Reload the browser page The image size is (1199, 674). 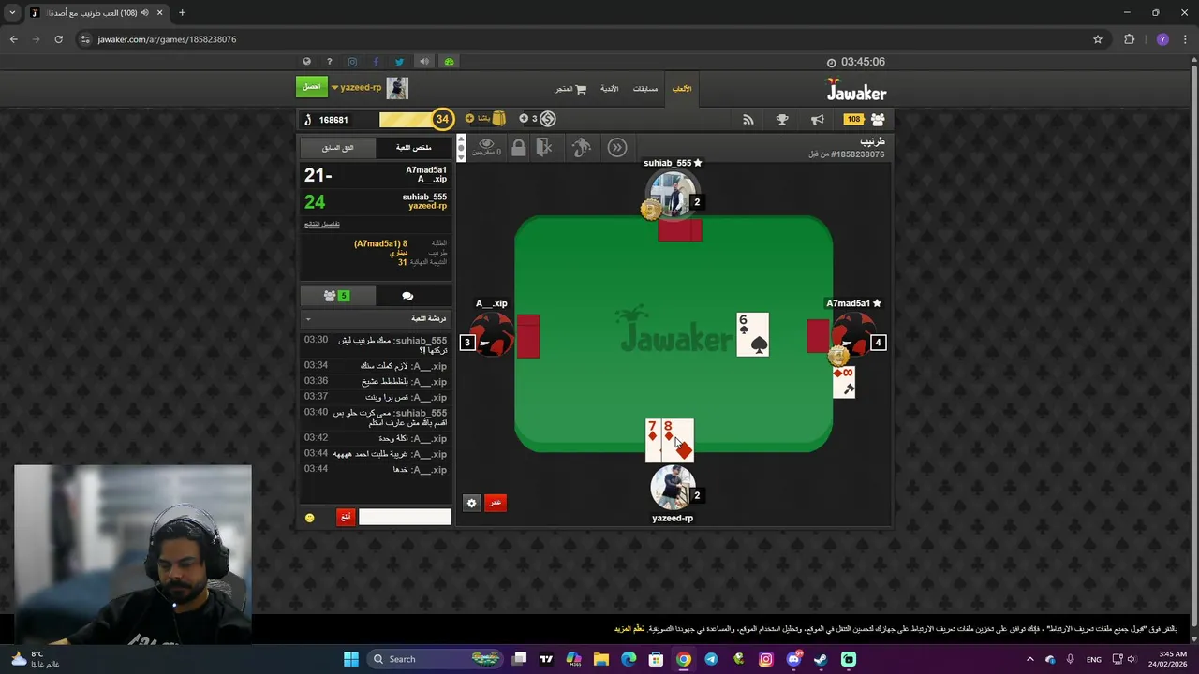coord(58,39)
